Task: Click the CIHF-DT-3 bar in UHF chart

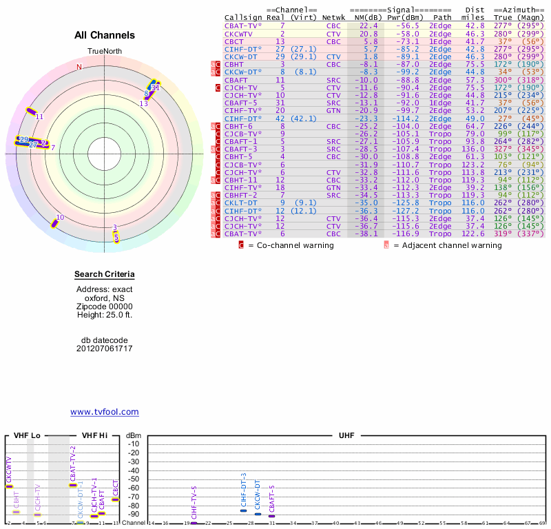Action: tap(243, 510)
